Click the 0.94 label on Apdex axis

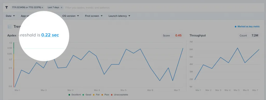pos(10,48)
